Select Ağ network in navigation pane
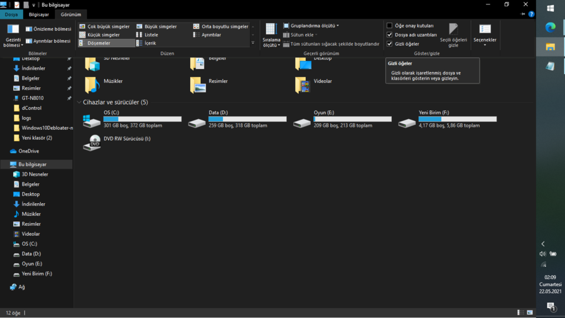The width and height of the screenshot is (565, 318). click(x=21, y=287)
